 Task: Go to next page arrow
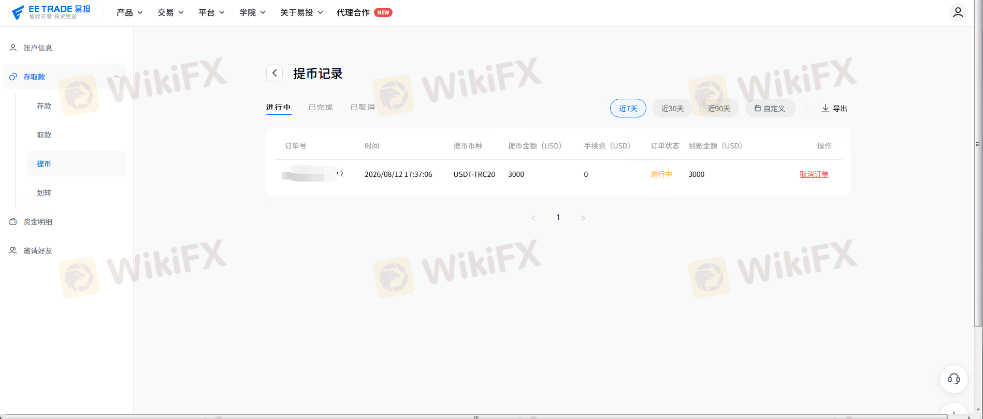tap(583, 218)
